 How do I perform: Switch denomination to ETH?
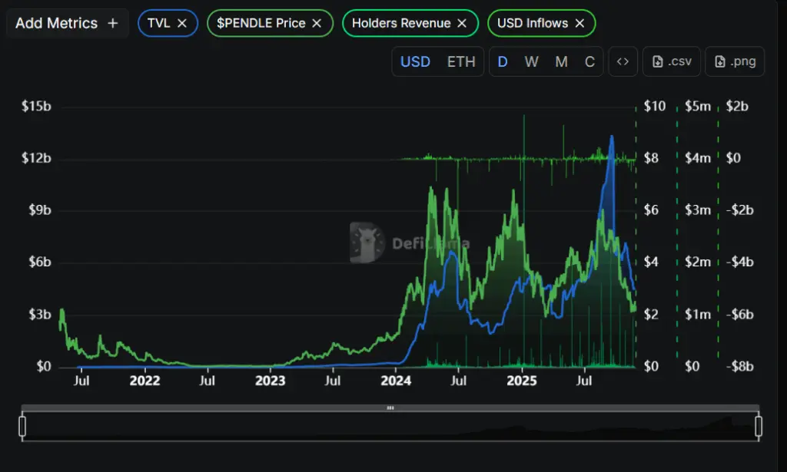coord(461,61)
